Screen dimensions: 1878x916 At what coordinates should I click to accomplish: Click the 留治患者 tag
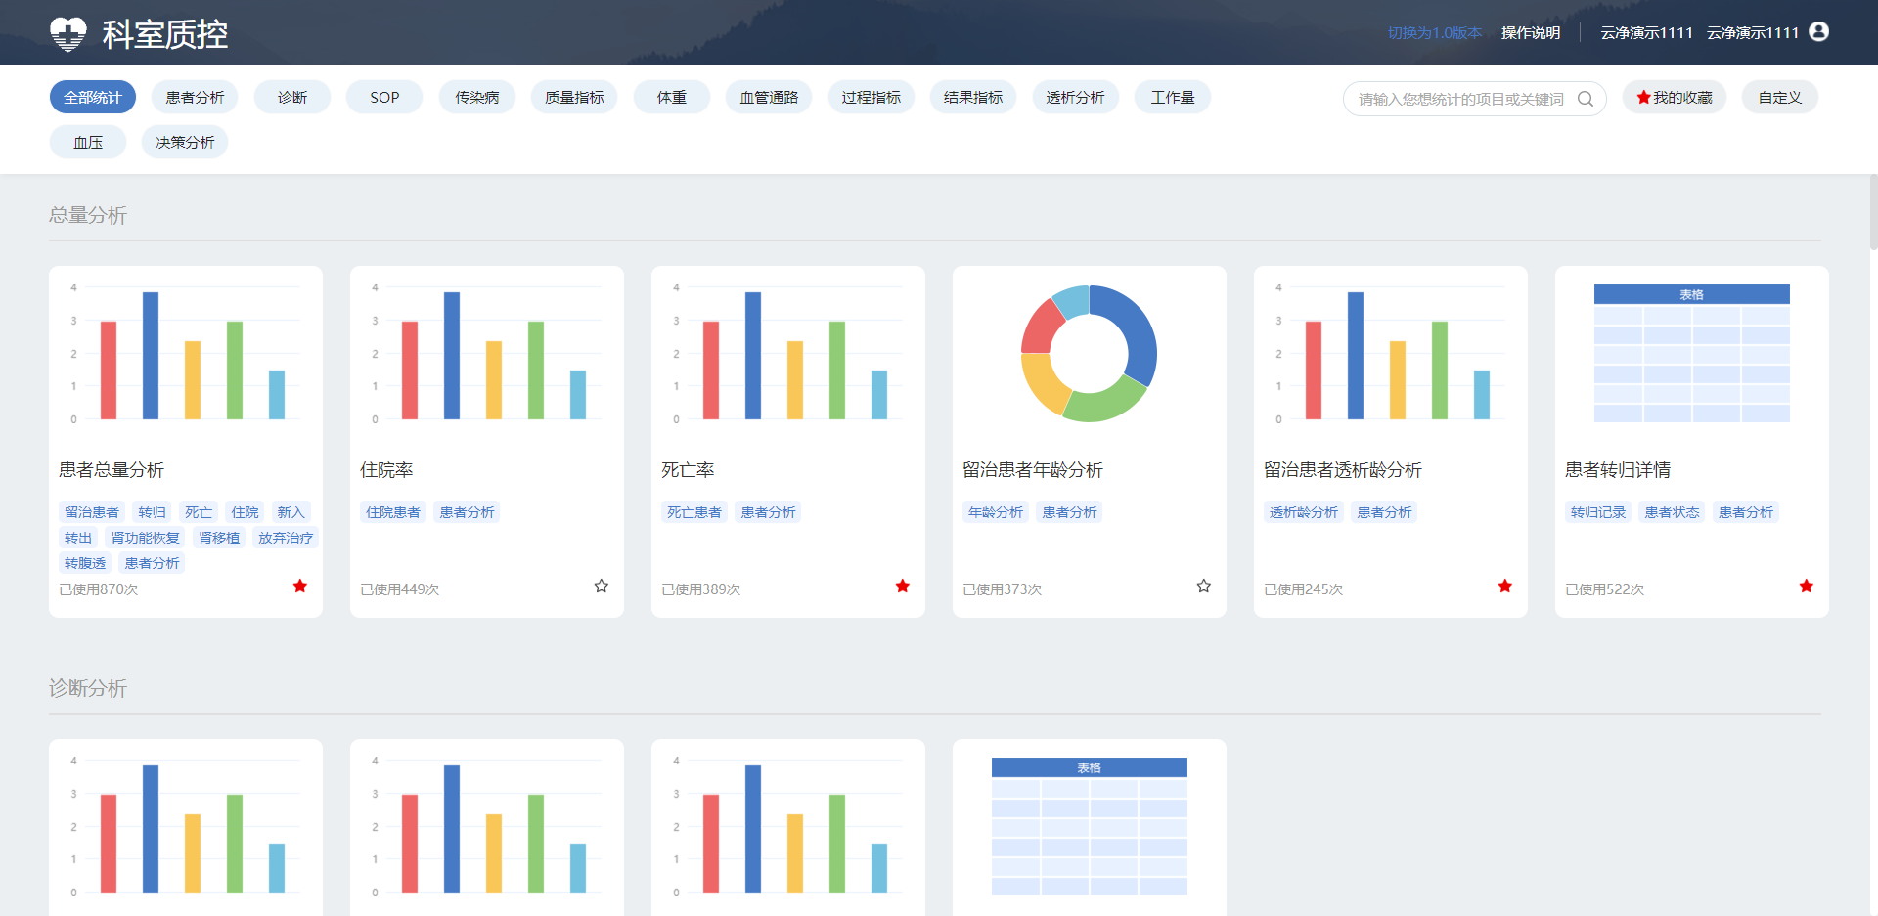tap(92, 512)
